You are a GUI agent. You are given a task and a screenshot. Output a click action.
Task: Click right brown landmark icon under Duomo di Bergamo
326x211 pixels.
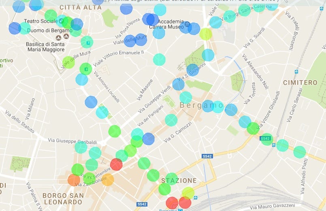pyautogui.click(x=66, y=36)
